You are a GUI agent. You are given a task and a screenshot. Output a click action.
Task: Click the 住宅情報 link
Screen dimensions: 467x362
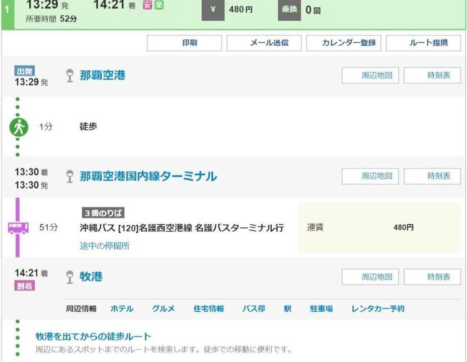[208, 309]
